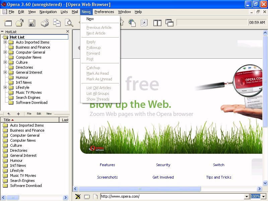Click the Int'l News folder icon in the tree
The image size is (268, 201).
pos(11,82)
